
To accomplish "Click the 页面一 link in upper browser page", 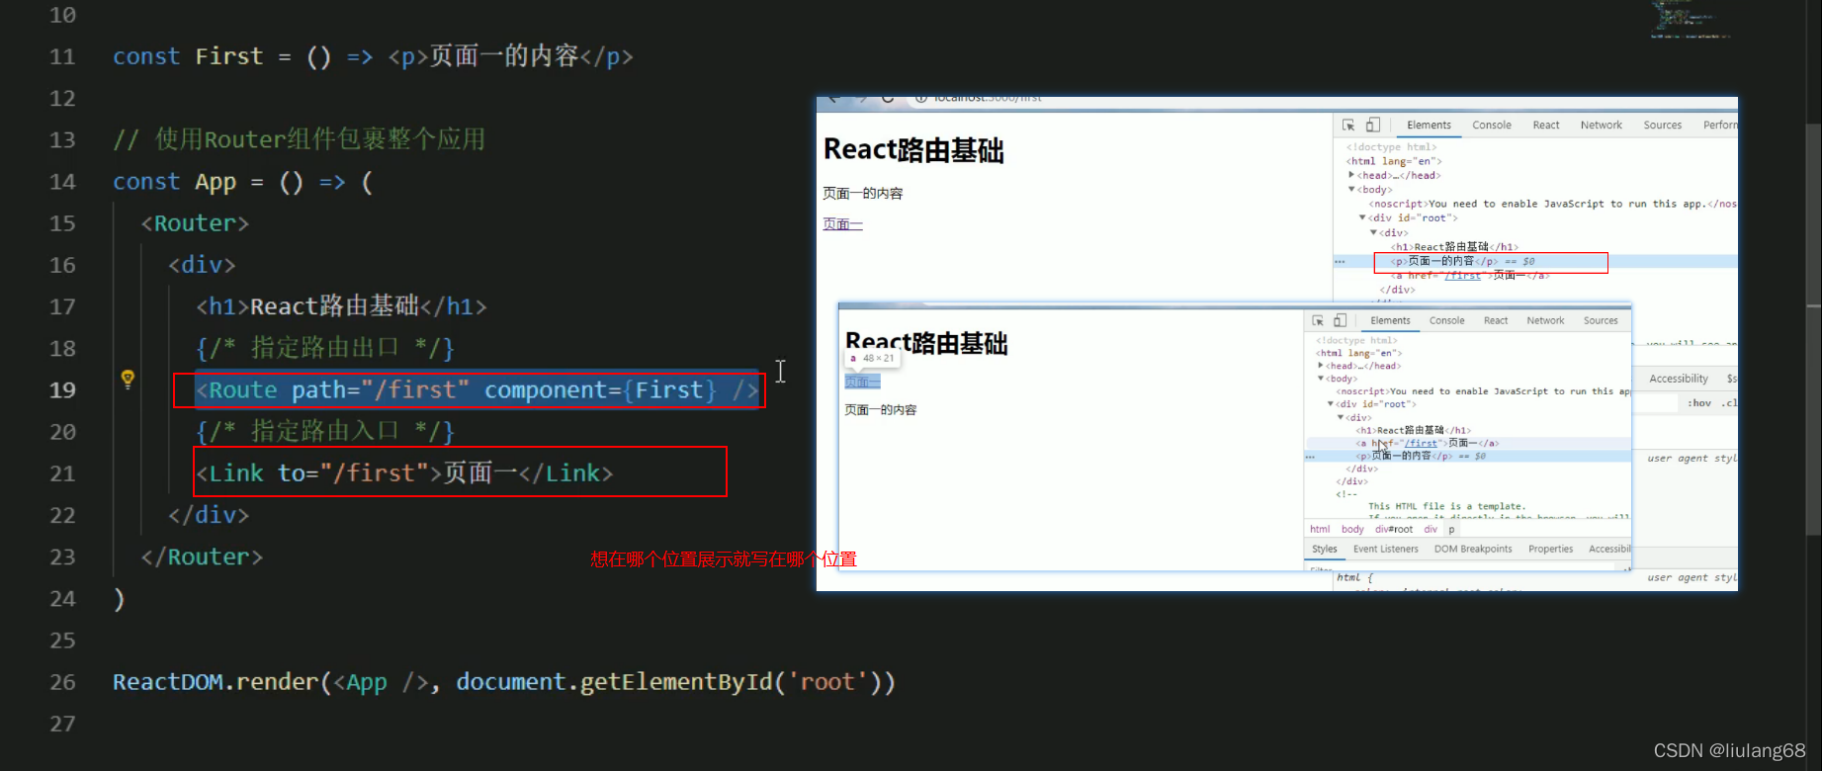I will [842, 224].
